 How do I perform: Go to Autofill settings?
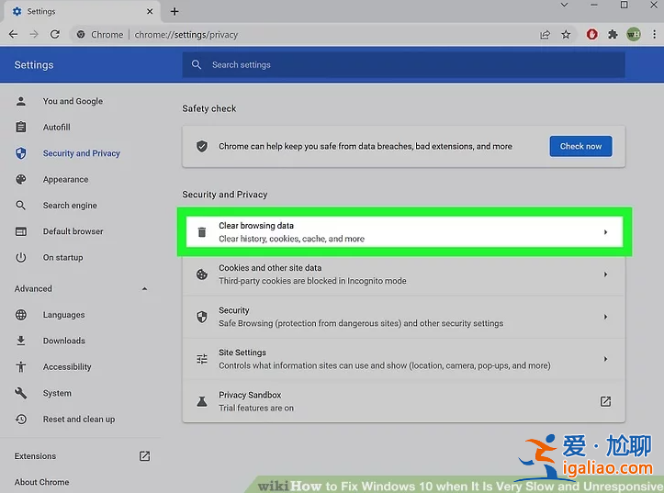56,127
